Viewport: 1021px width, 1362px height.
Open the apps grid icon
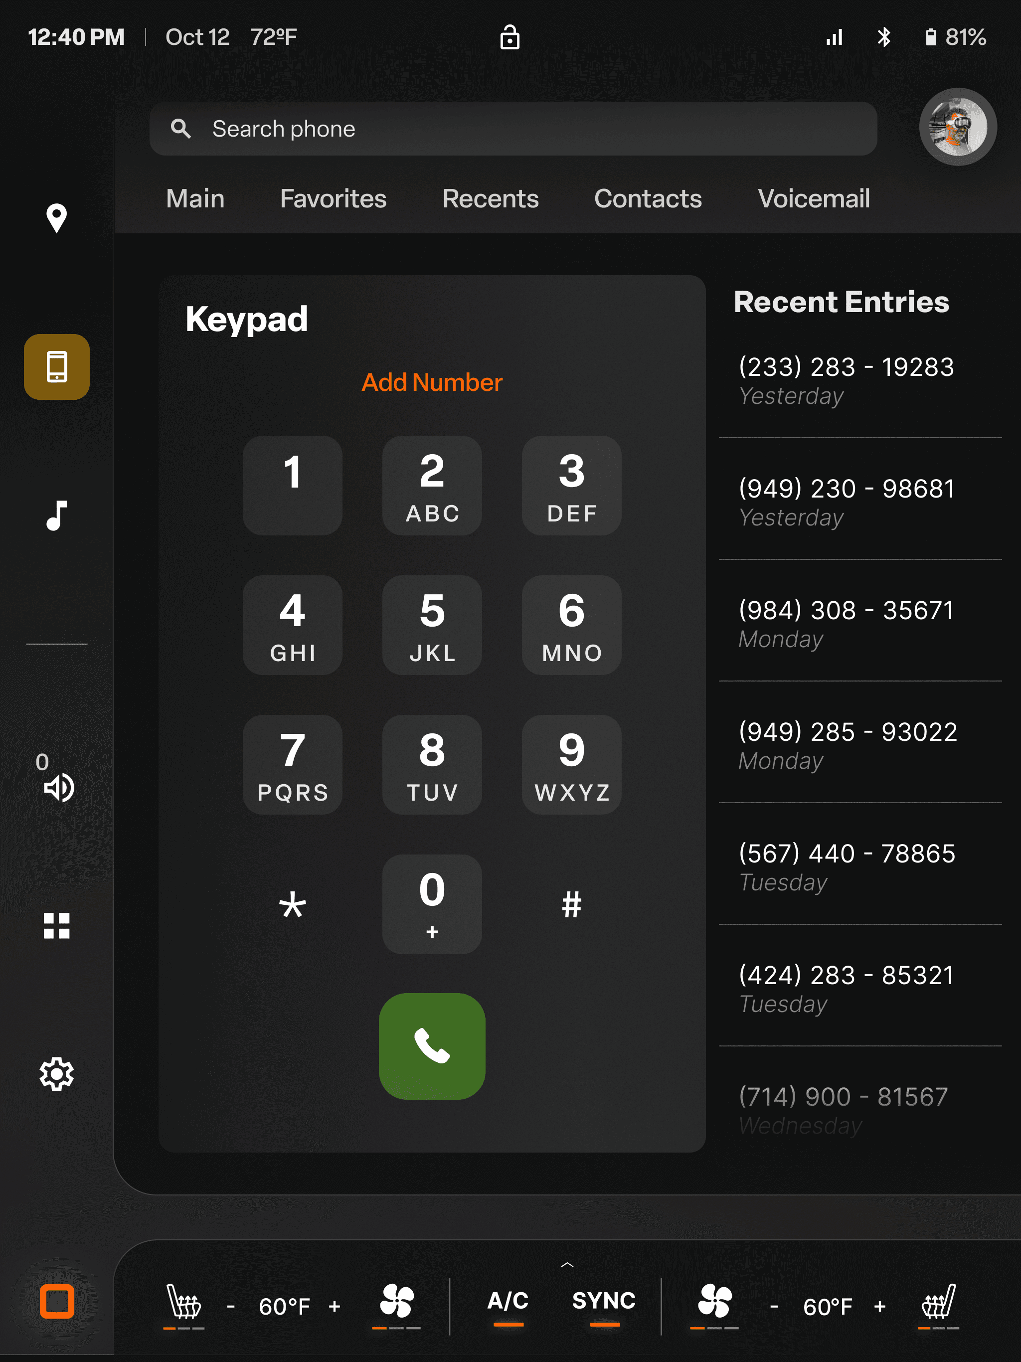click(x=56, y=925)
